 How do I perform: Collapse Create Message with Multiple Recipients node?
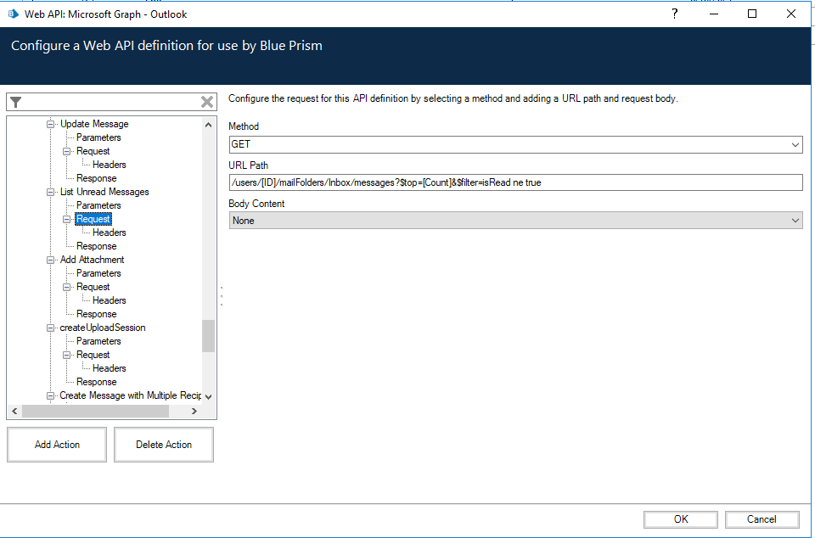tap(50, 395)
